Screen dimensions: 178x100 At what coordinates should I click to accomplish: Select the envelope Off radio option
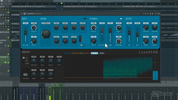click(24, 58)
